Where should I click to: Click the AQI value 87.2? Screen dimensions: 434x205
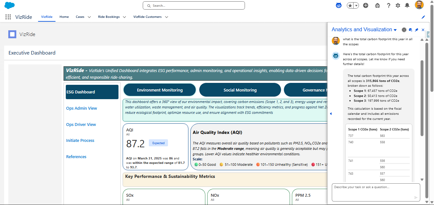(135, 144)
